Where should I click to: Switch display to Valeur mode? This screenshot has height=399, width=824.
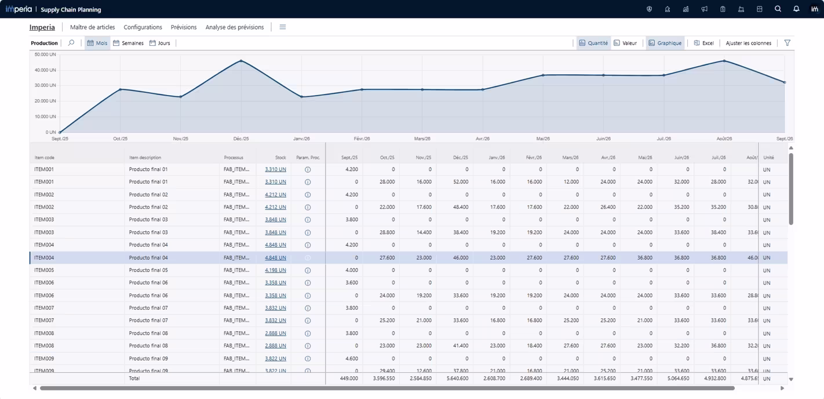625,43
